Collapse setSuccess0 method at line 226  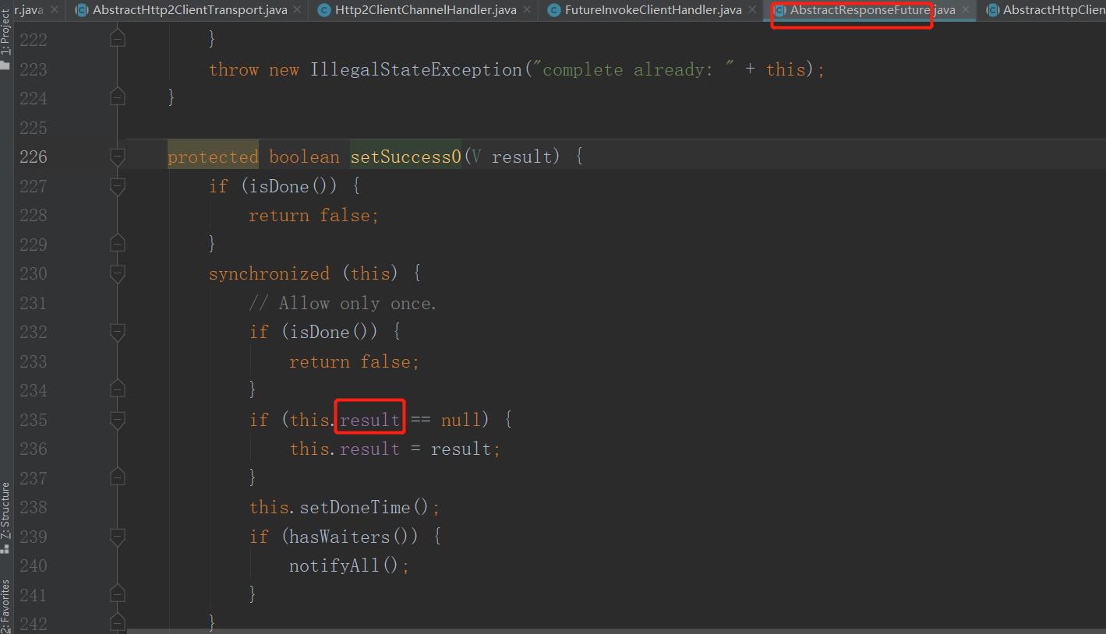point(118,157)
